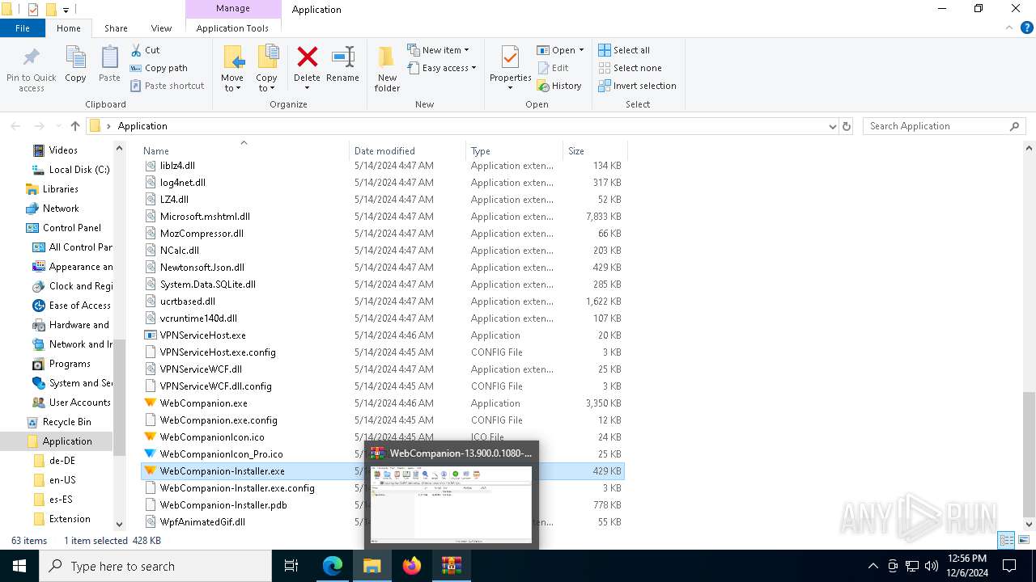Click the WinRAR taskbar icon
The height and width of the screenshot is (582, 1036).
(452, 566)
